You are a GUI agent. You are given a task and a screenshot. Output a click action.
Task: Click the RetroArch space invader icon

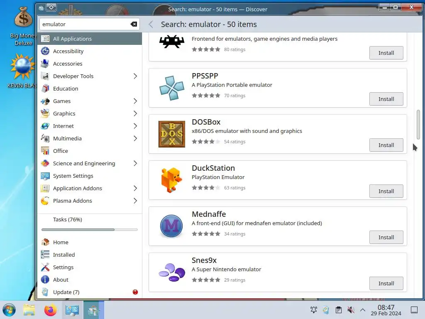(x=171, y=42)
